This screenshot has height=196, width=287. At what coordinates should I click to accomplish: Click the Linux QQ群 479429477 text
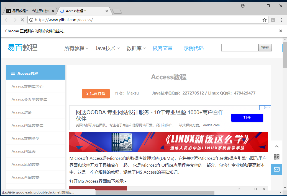(232, 93)
